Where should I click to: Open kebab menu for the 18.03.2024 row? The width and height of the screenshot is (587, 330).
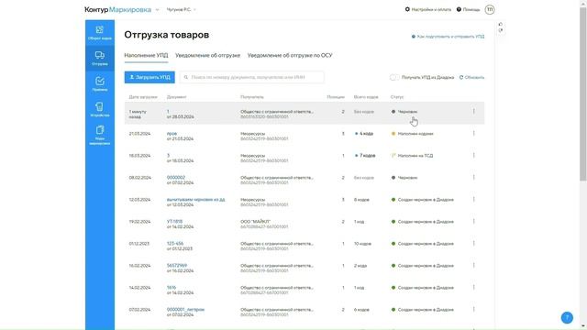(x=473, y=155)
